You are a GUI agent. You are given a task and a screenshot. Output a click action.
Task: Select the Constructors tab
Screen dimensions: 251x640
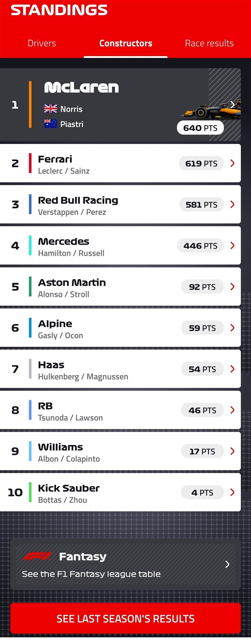tap(125, 43)
